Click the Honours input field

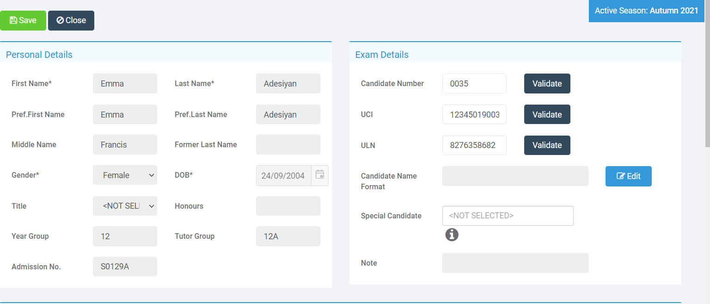point(288,205)
